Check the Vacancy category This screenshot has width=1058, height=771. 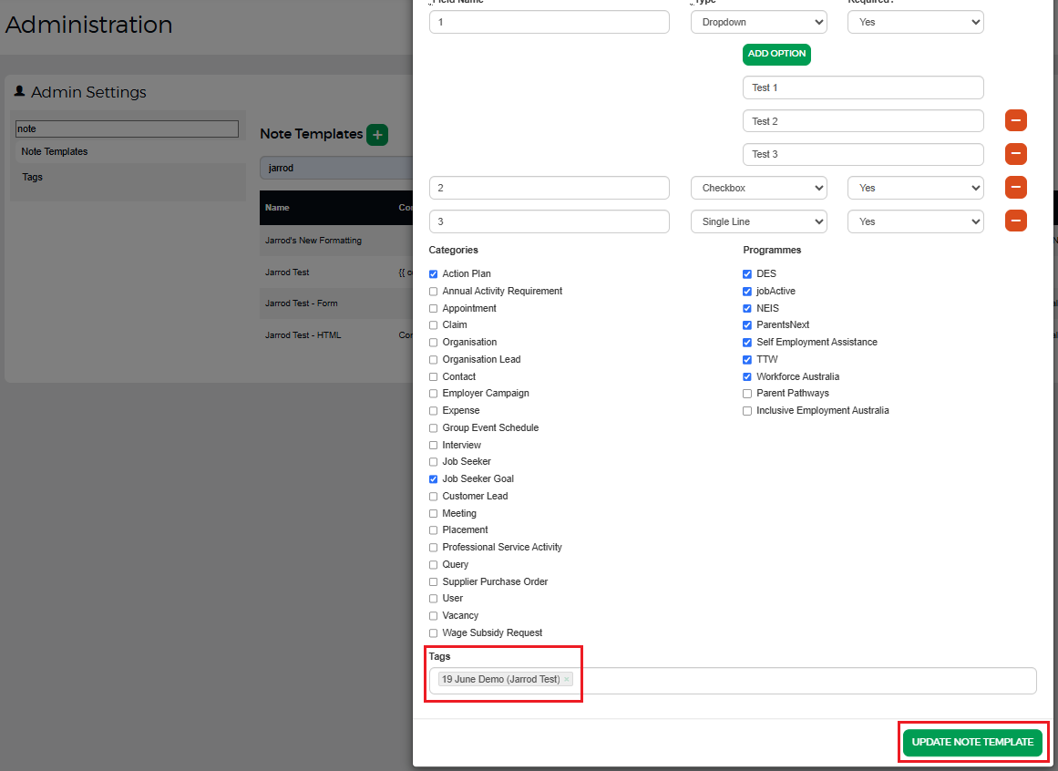coord(433,616)
